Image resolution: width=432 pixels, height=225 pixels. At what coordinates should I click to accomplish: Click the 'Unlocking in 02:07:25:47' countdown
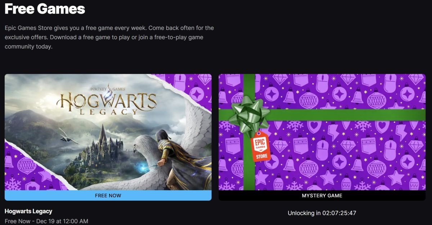pos(322,213)
